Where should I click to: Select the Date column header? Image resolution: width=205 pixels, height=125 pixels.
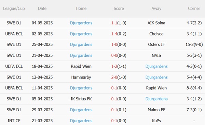click(42, 9)
